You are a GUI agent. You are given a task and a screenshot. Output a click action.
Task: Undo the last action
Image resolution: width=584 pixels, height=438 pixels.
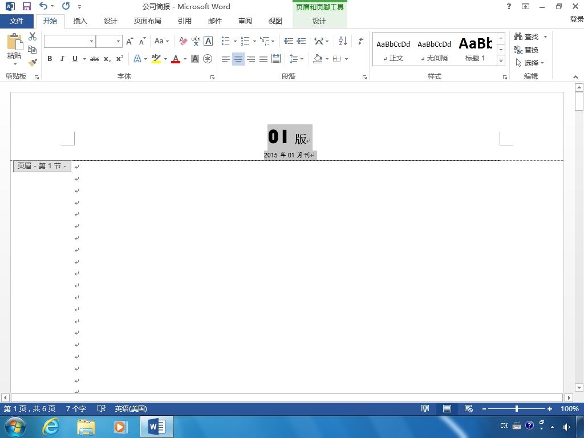point(43,6)
